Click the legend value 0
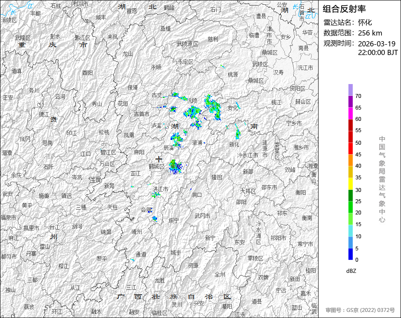 357,260
